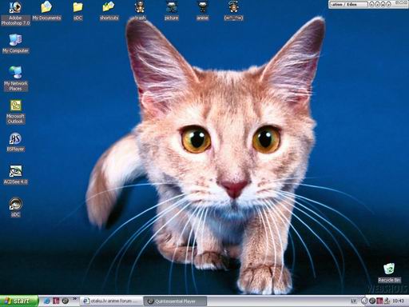Open the shortcuts folder on desktop

(109, 10)
